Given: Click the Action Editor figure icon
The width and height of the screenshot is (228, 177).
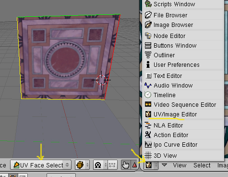Looking at the screenshot, I should (x=148, y=135).
